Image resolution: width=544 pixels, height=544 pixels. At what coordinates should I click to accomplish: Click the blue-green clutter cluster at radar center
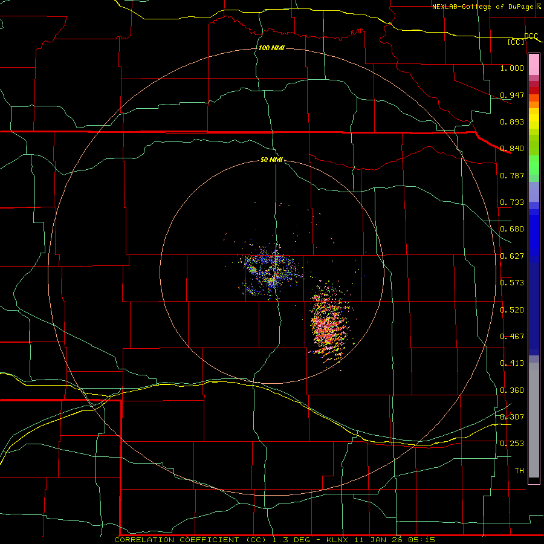[271, 271]
